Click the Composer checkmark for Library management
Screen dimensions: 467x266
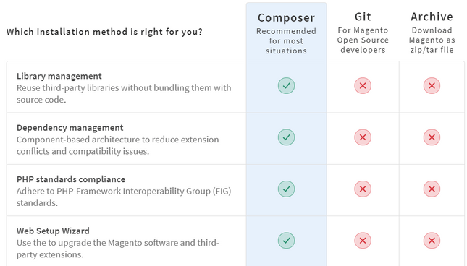click(286, 85)
